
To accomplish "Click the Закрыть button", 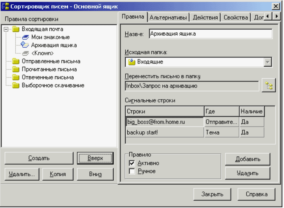I will [212, 194].
